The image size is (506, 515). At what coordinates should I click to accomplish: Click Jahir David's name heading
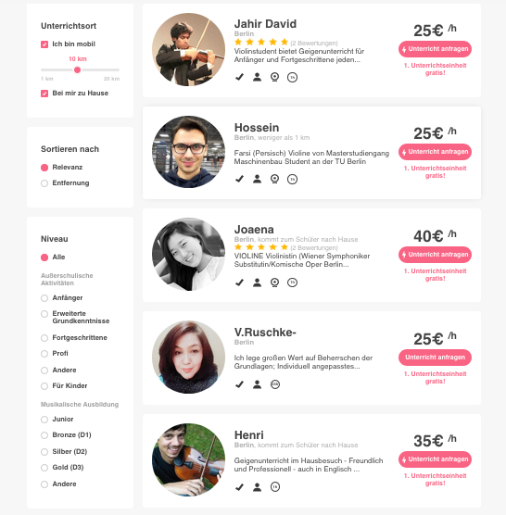265,24
